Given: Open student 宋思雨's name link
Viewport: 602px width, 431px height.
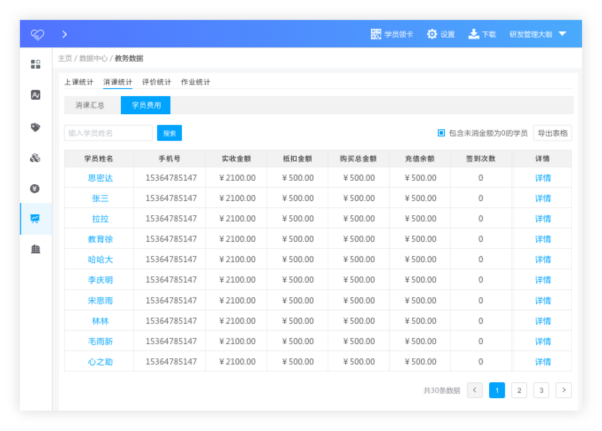Looking at the screenshot, I should coord(100,301).
